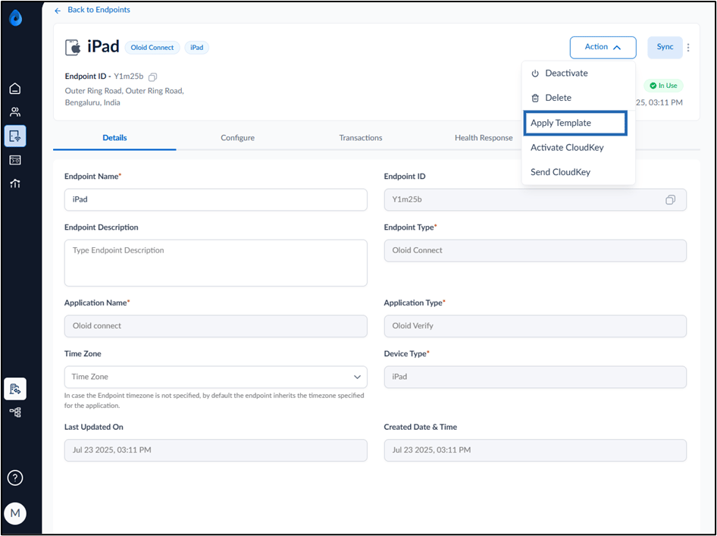Click the power icon next to Deactivate
Viewport: 717px width, 536px height.
(535, 74)
